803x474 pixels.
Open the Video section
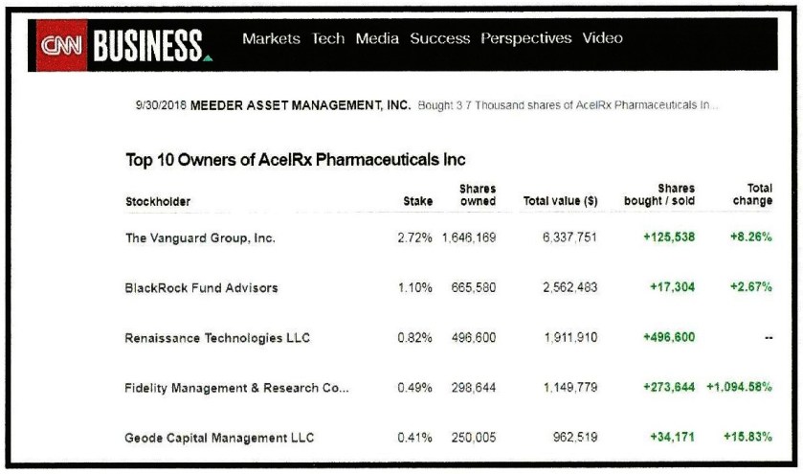point(602,39)
